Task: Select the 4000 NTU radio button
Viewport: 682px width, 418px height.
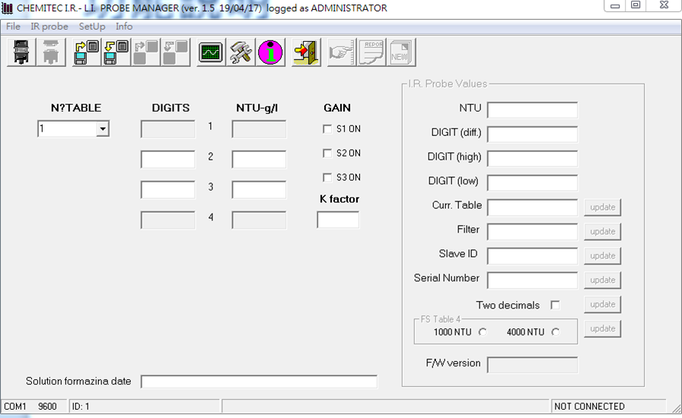Action: point(555,332)
